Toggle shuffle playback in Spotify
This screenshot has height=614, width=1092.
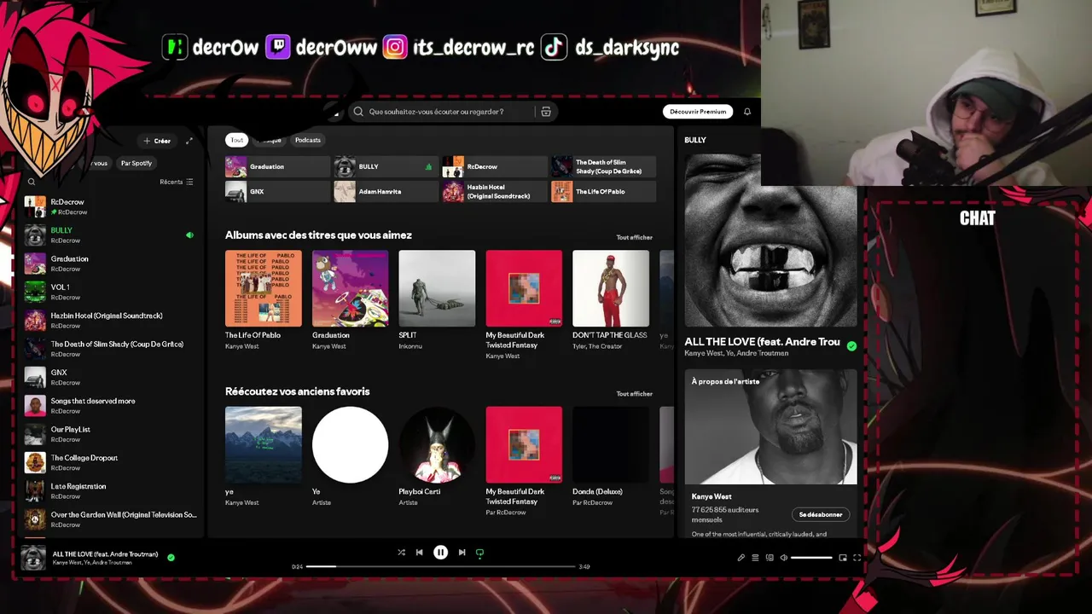tap(401, 553)
